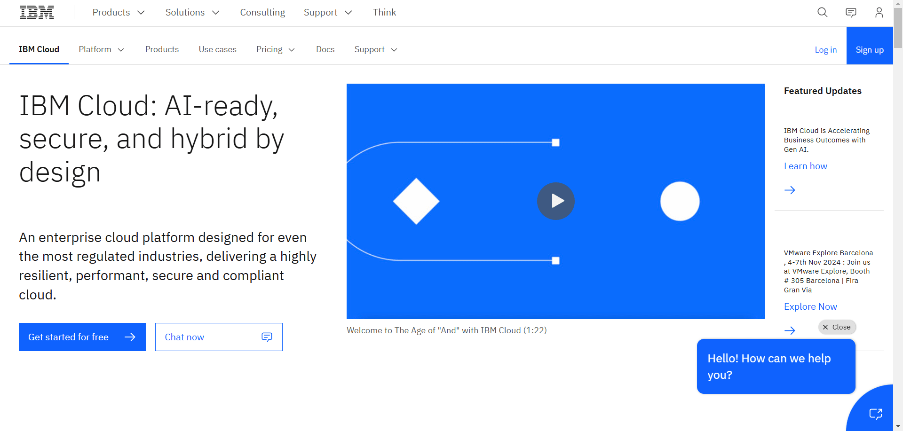The image size is (903, 431).
Task: Click the Featured Updates heading
Action: point(823,91)
